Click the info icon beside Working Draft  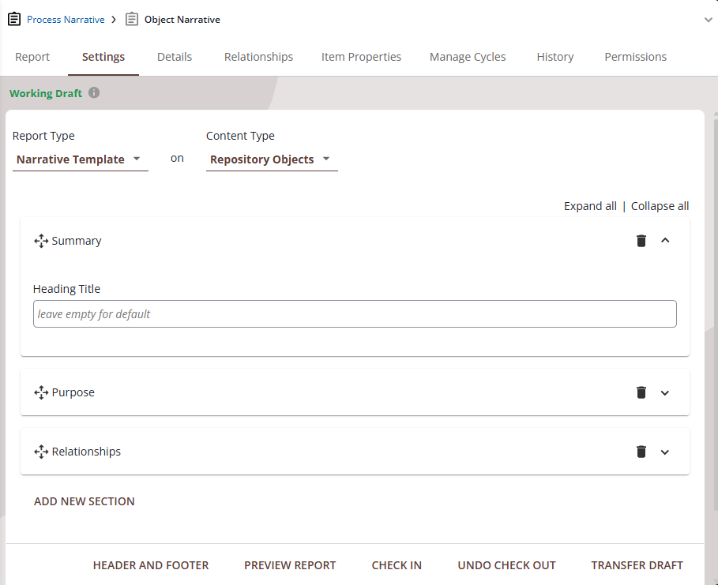(94, 93)
